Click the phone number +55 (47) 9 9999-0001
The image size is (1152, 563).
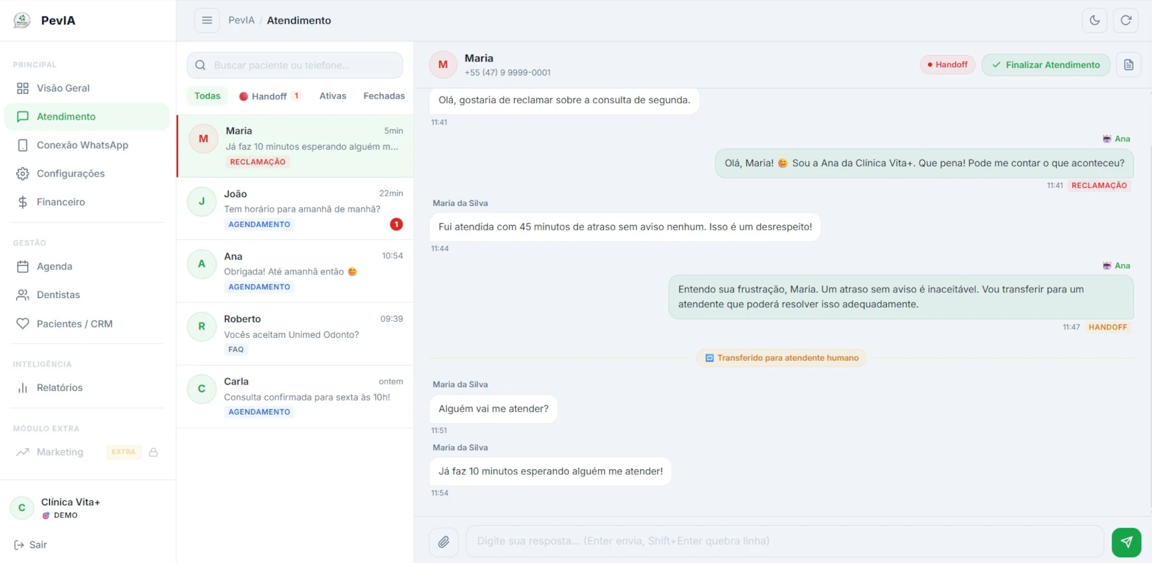[508, 73]
